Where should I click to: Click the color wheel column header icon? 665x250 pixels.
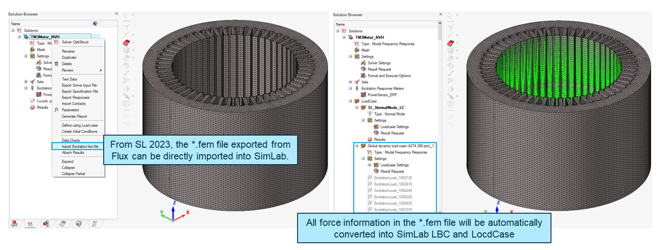point(96,24)
